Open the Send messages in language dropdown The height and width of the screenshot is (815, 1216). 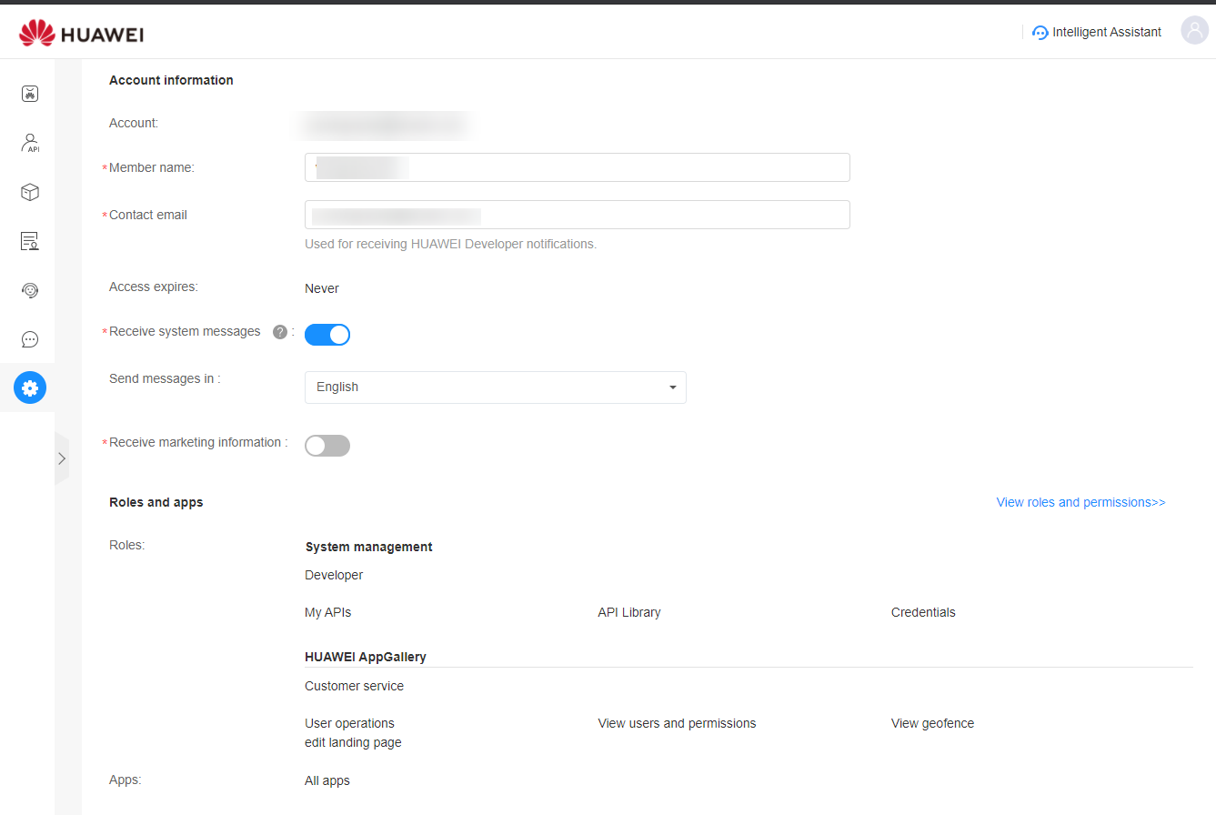point(496,387)
